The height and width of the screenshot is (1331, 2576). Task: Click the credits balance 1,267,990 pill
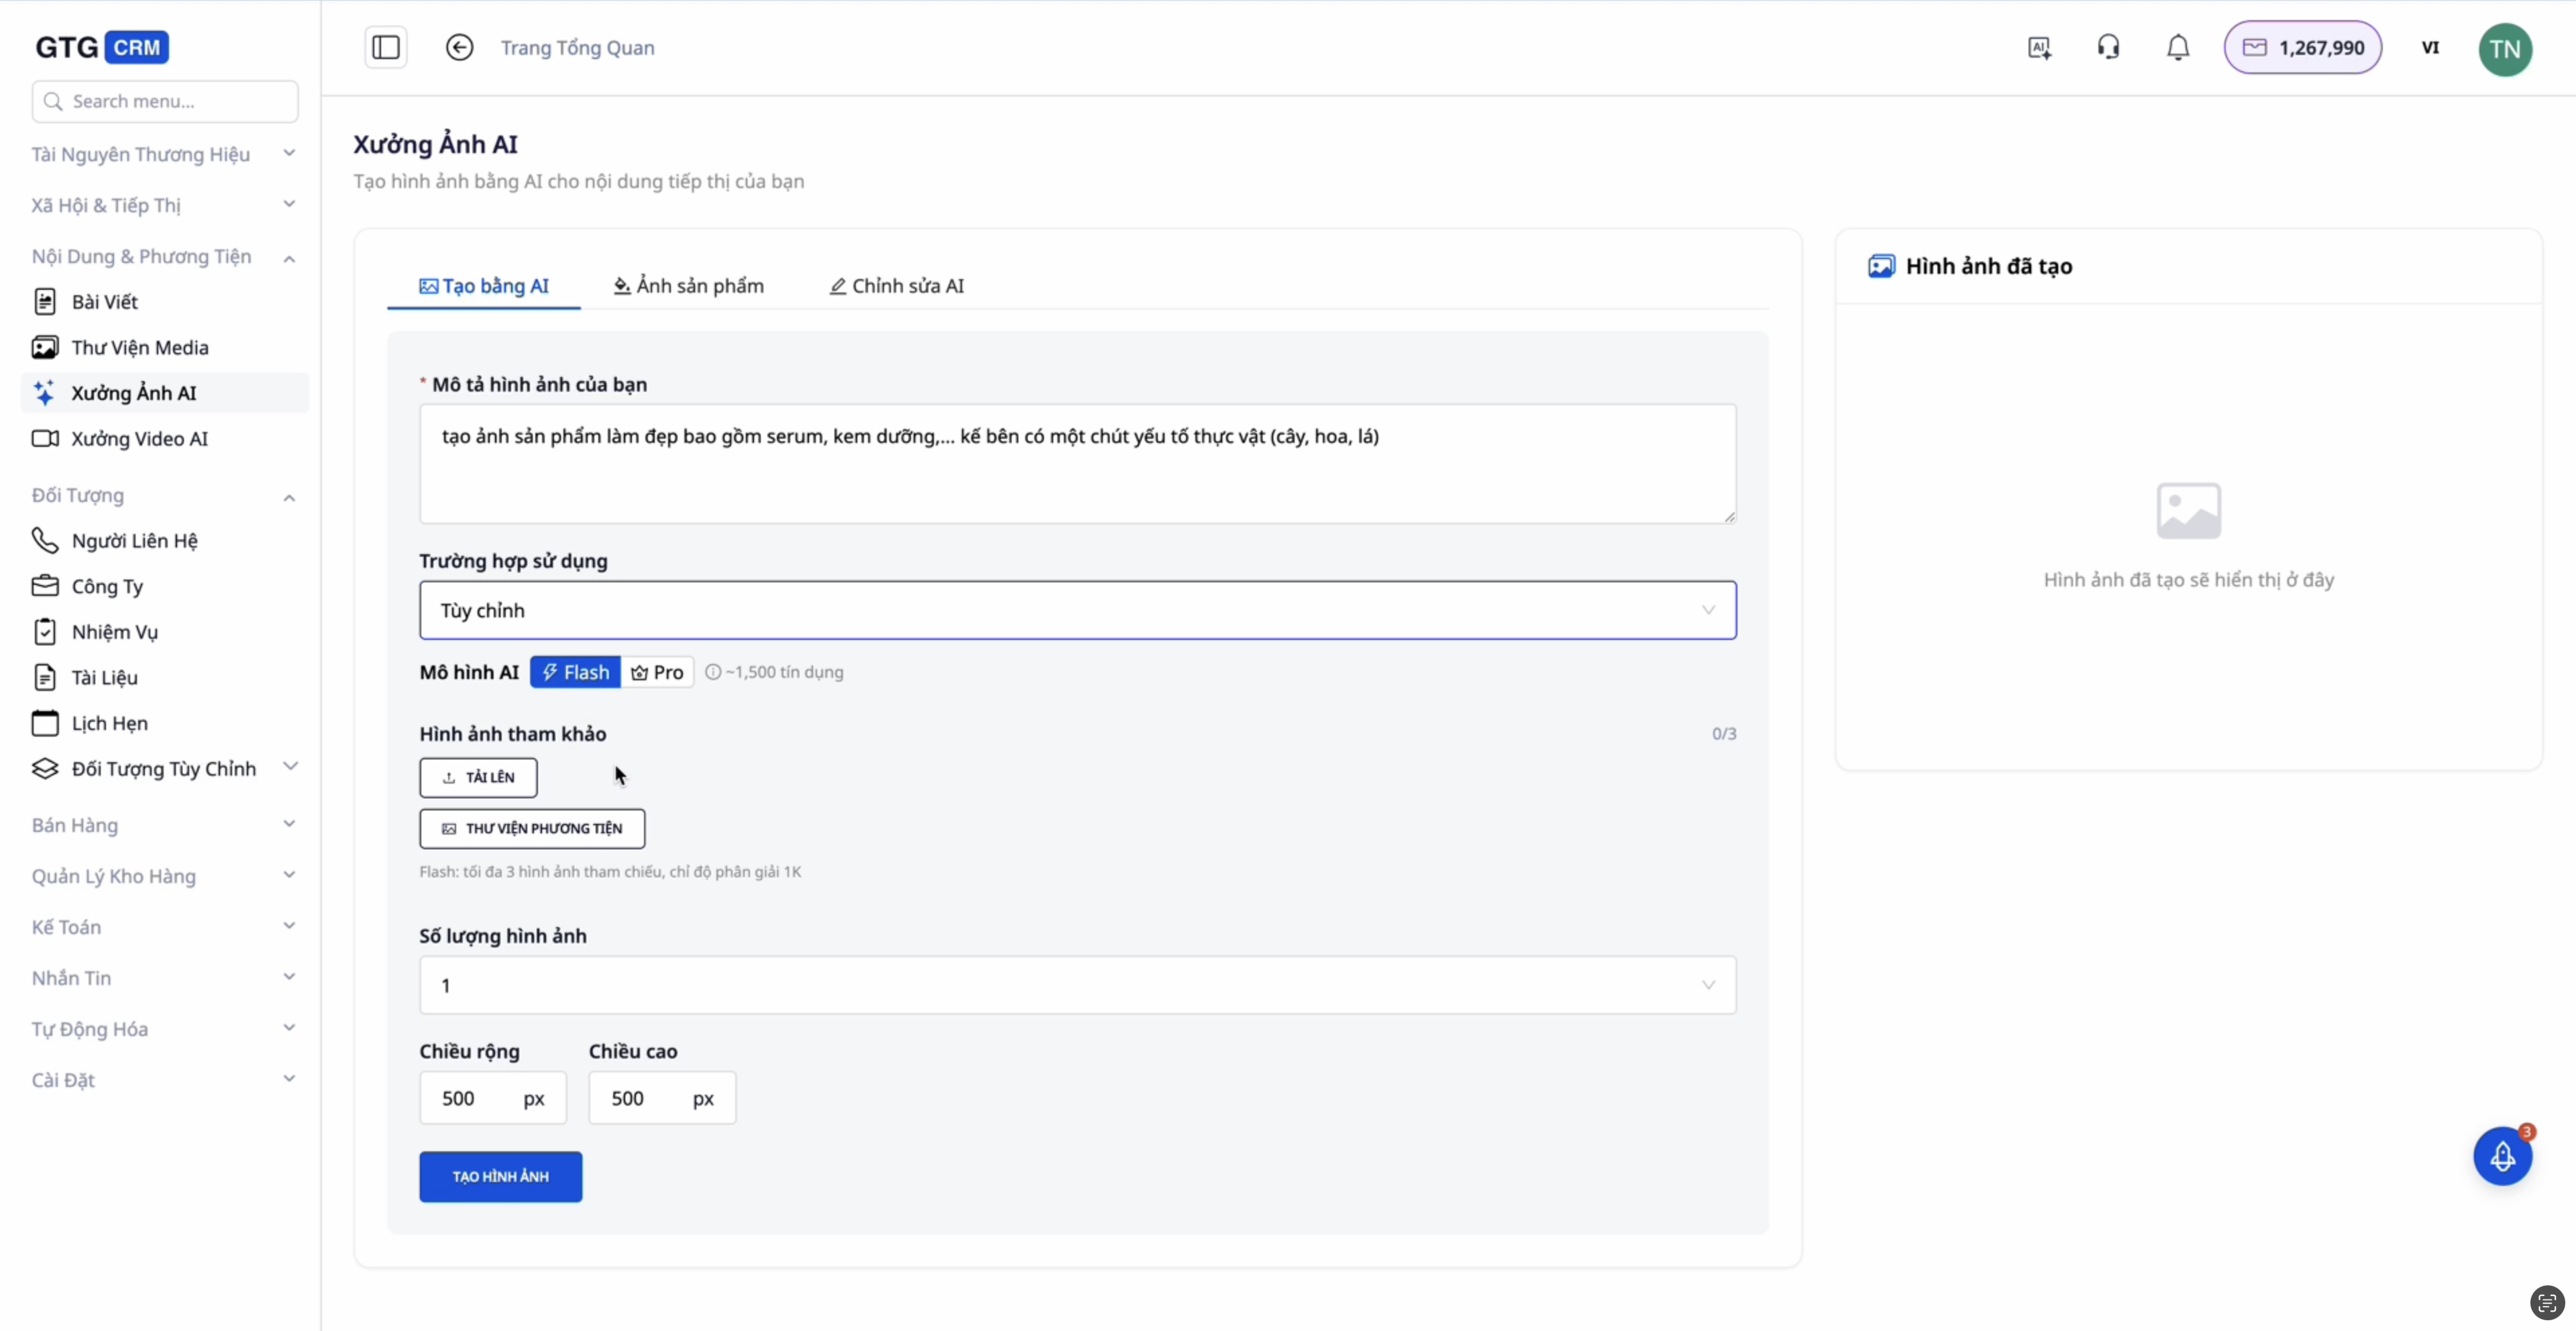click(2302, 47)
